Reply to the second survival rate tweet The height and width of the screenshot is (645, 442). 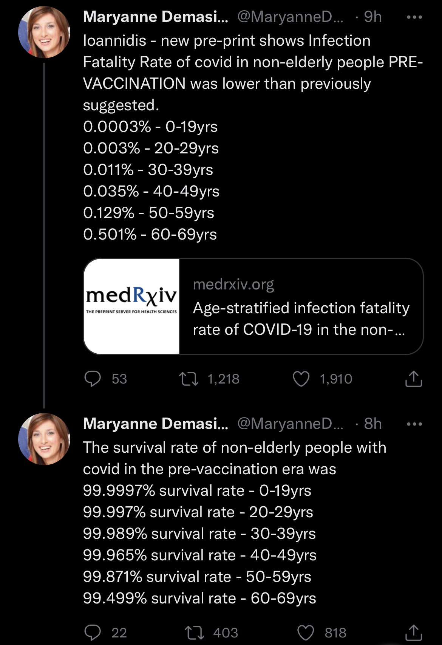point(93,633)
